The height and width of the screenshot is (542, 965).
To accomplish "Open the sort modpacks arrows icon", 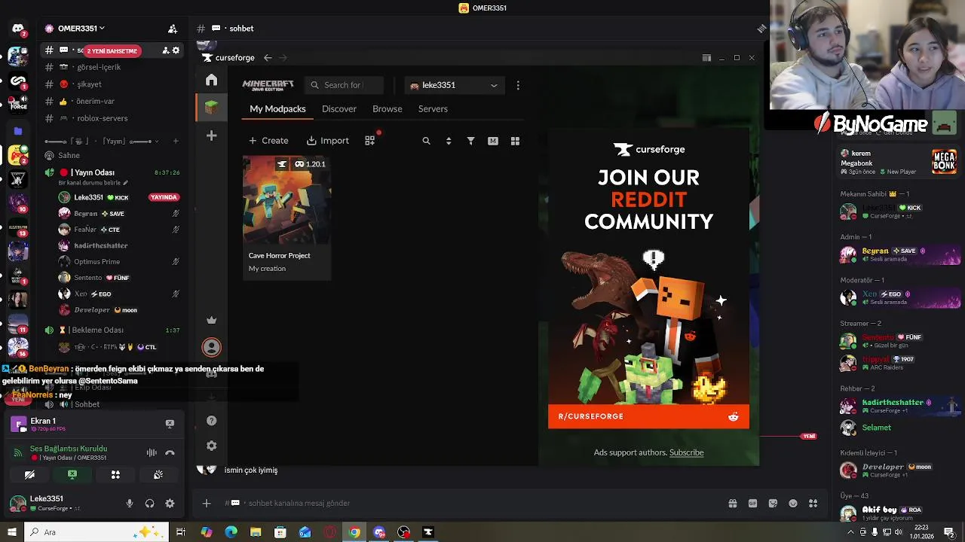I will (449, 141).
